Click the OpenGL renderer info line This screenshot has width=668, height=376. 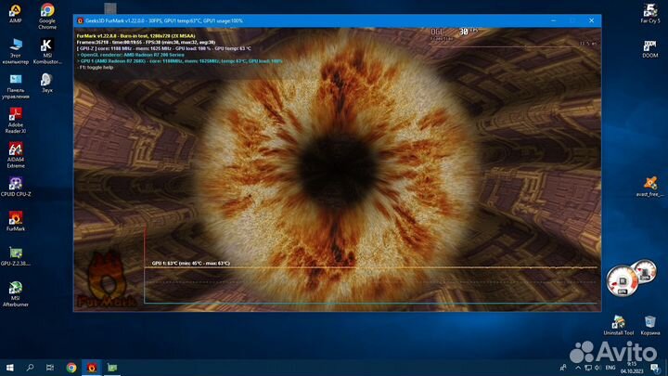click(131, 55)
